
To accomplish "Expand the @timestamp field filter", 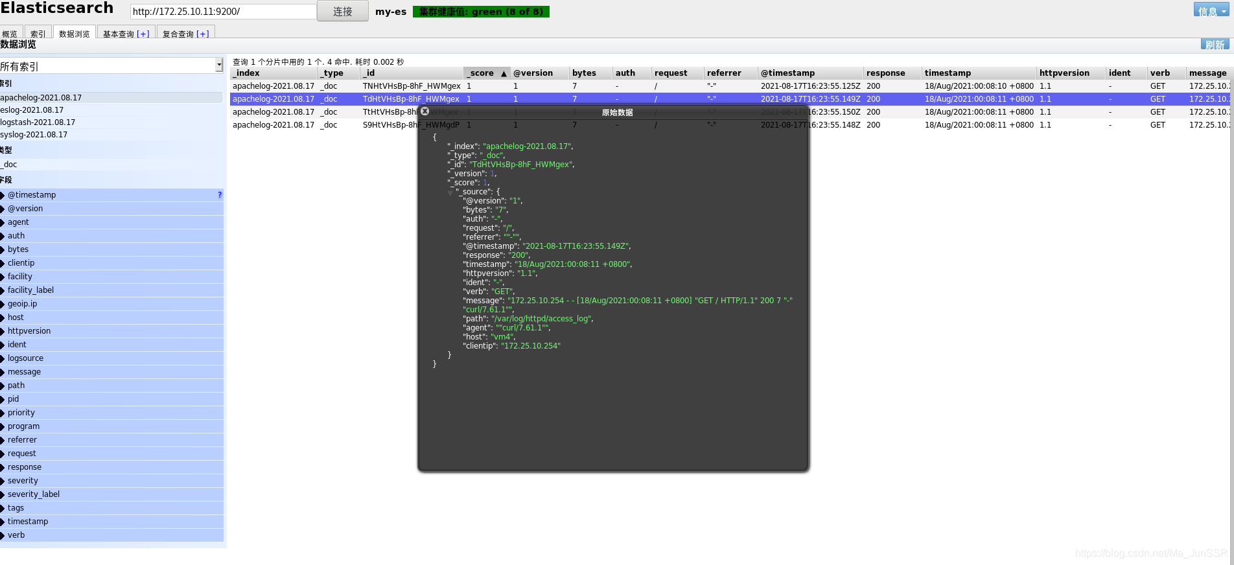I will click(x=111, y=195).
